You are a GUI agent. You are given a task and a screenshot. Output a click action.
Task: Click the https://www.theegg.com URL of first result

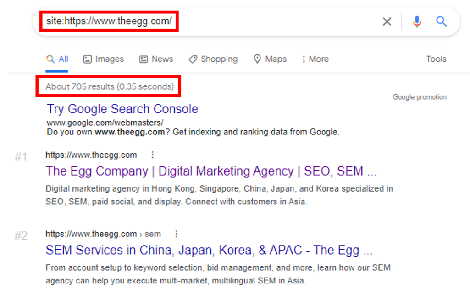[x=91, y=155]
